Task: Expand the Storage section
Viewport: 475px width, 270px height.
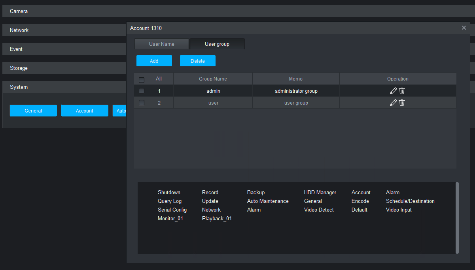Action: tap(64, 68)
